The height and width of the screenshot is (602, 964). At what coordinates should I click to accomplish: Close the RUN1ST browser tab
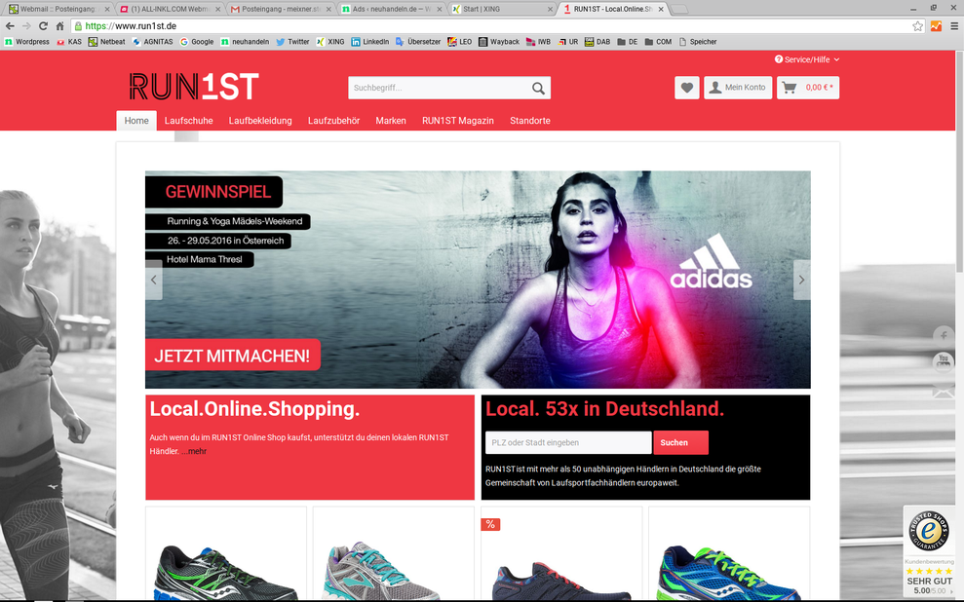coord(661,9)
